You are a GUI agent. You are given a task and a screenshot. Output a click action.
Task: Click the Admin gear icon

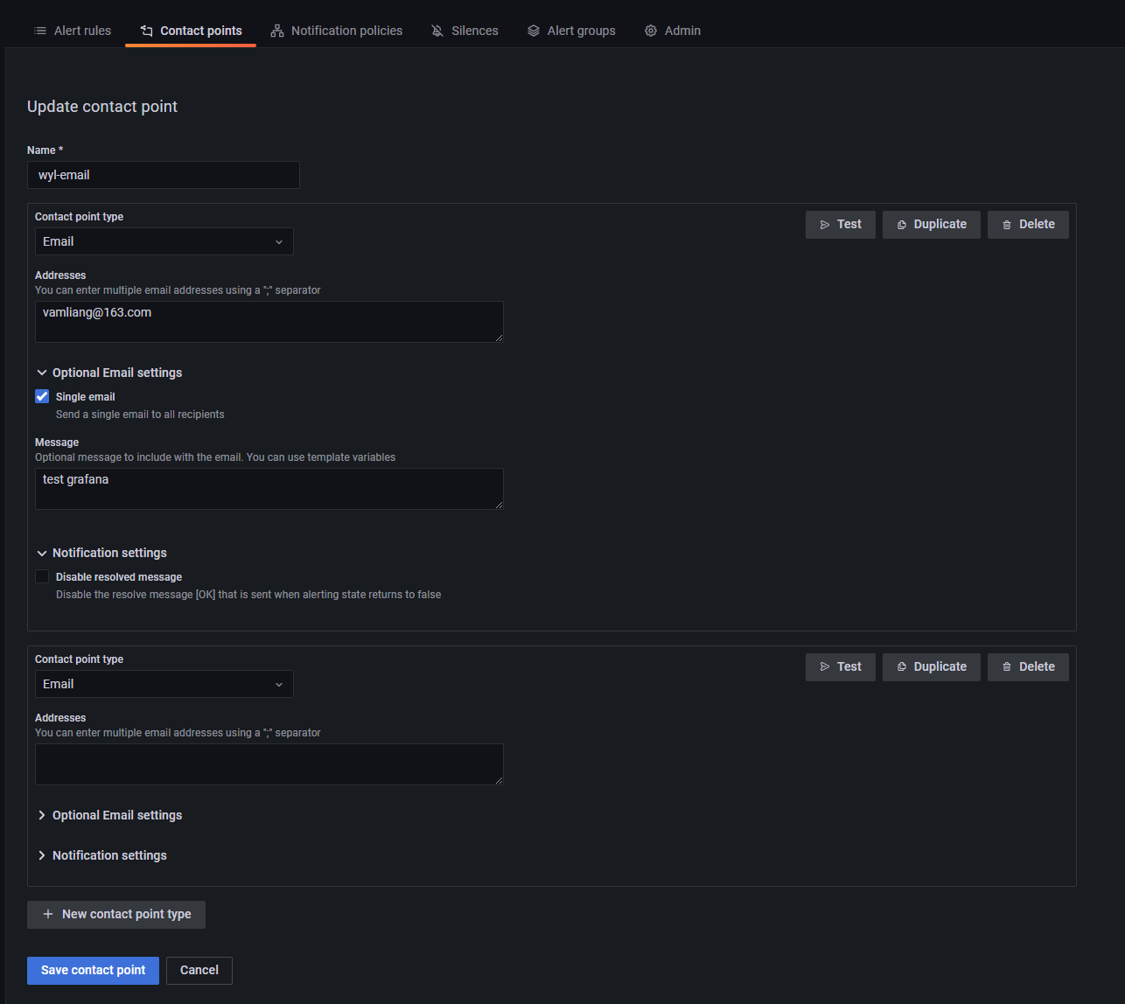[651, 31]
